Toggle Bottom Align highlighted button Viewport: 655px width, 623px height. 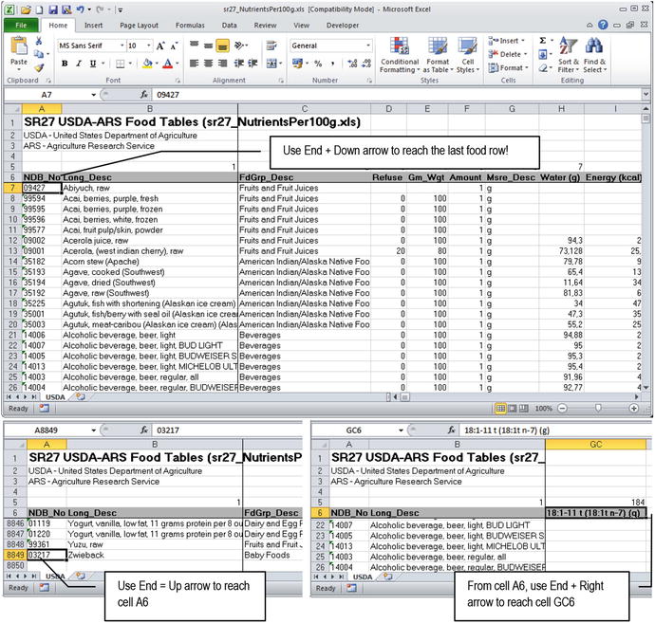(x=222, y=46)
